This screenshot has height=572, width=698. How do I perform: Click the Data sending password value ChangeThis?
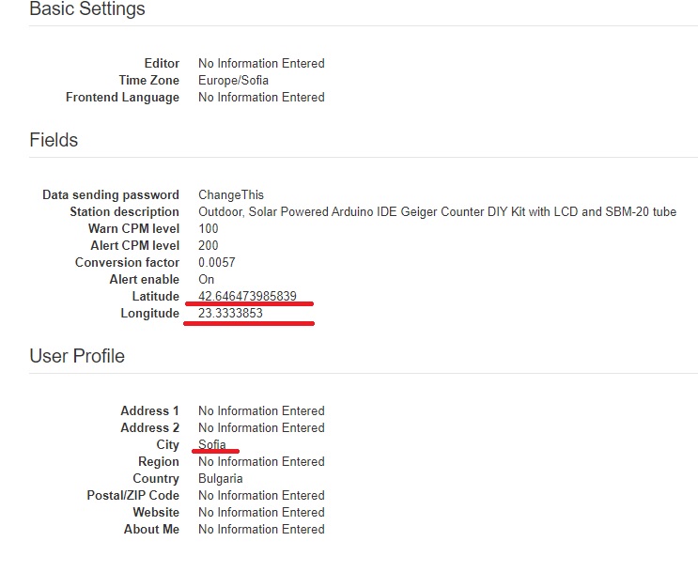coord(231,194)
